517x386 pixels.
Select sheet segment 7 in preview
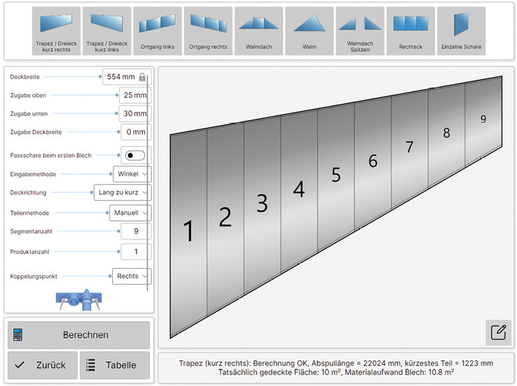click(x=410, y=147)
